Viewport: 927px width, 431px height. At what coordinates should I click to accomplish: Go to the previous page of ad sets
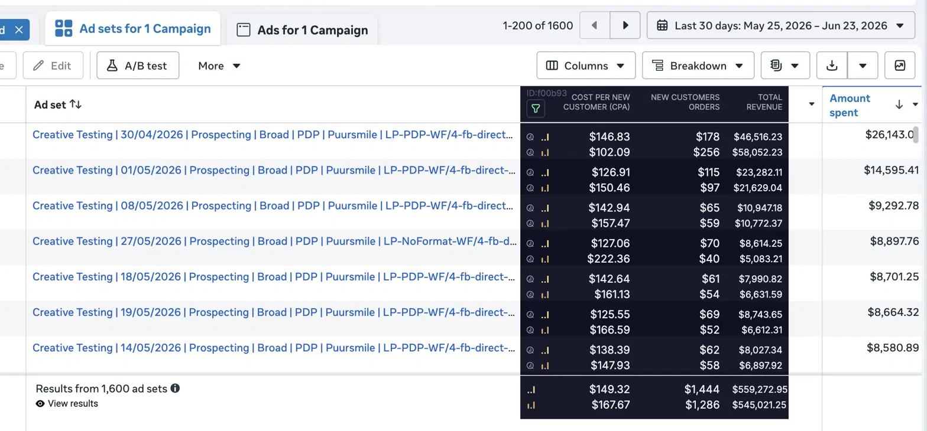tap(594, 25)
